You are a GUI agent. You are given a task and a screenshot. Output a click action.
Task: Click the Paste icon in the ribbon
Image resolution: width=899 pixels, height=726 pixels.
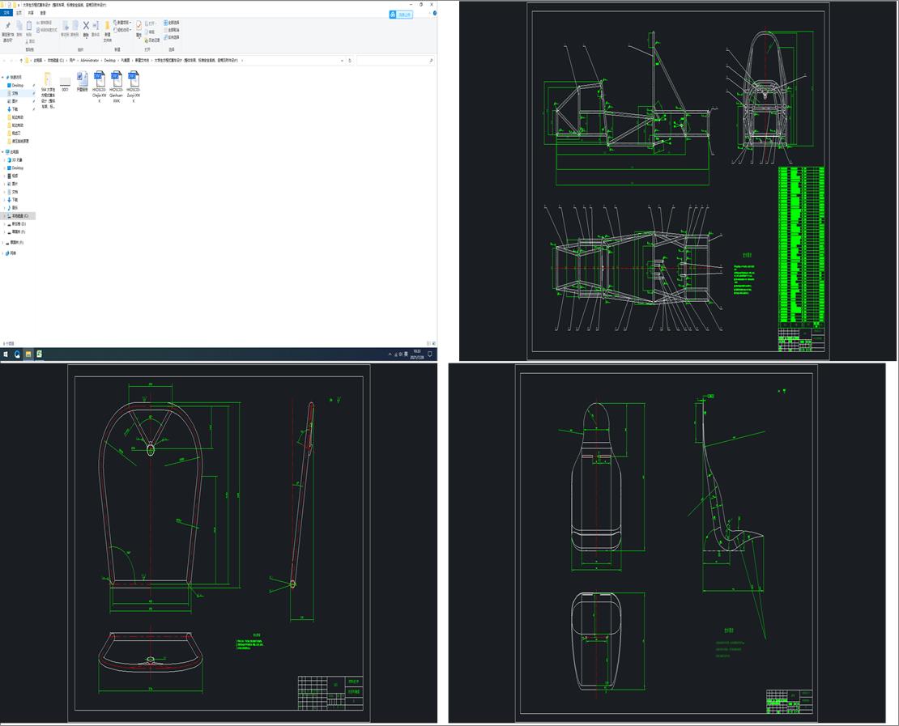click(29, 26)
